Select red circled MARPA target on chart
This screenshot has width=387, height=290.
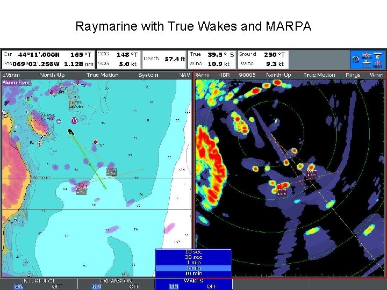pyautogui.click(x=82, y=185)
